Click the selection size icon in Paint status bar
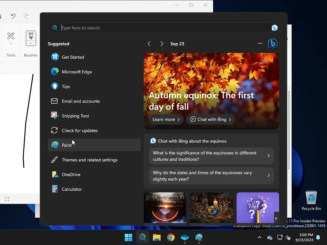 [7, 199]
